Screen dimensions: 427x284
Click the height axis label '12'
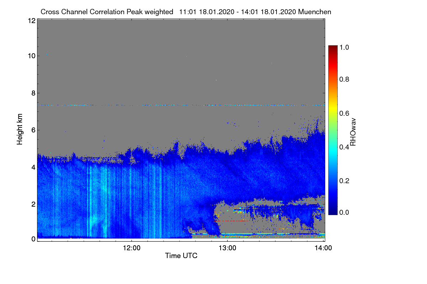pos(31,21)
